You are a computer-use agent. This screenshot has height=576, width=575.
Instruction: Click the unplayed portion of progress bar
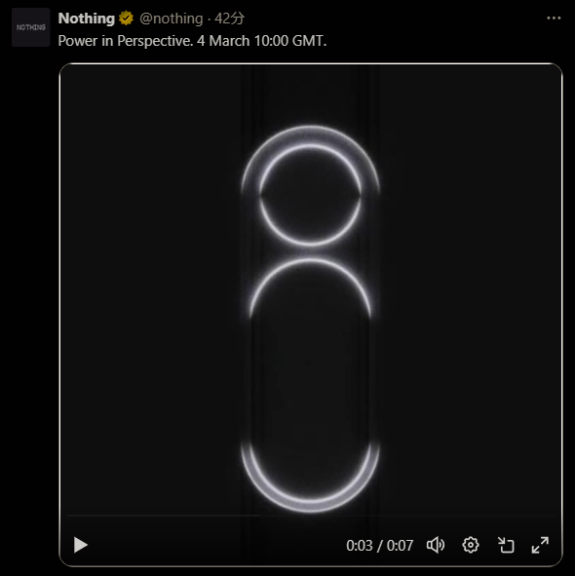pyautogui.click(x=407, y=516)
